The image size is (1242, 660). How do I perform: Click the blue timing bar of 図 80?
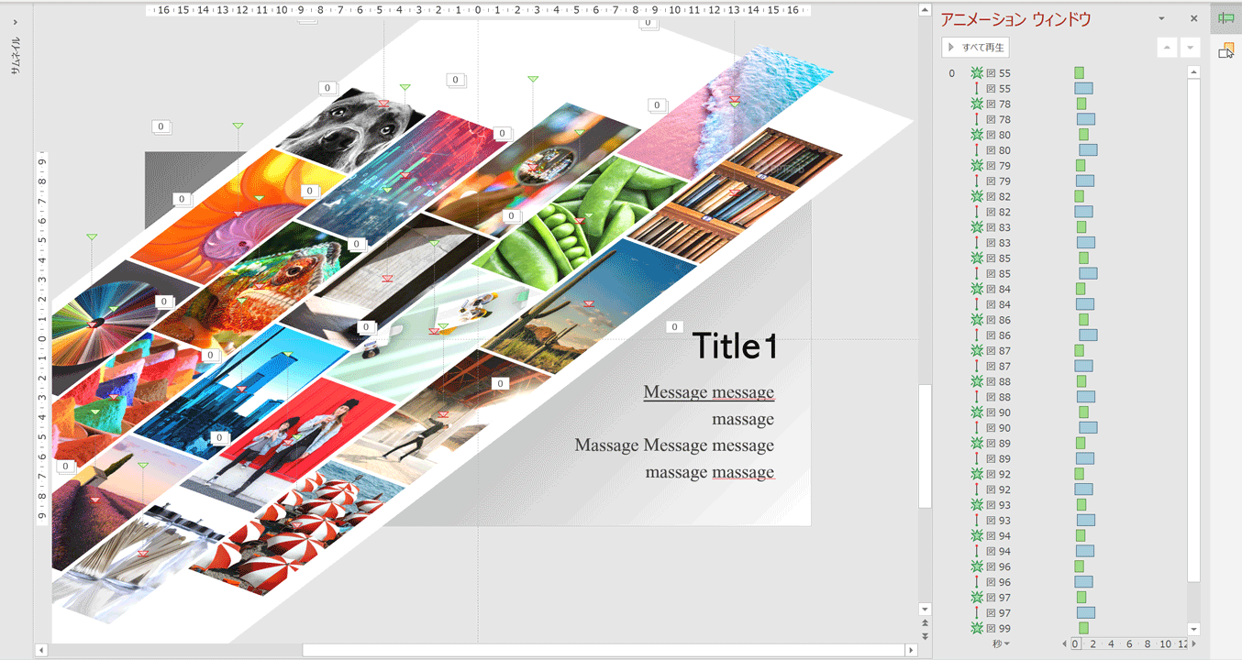(1088, 150)
